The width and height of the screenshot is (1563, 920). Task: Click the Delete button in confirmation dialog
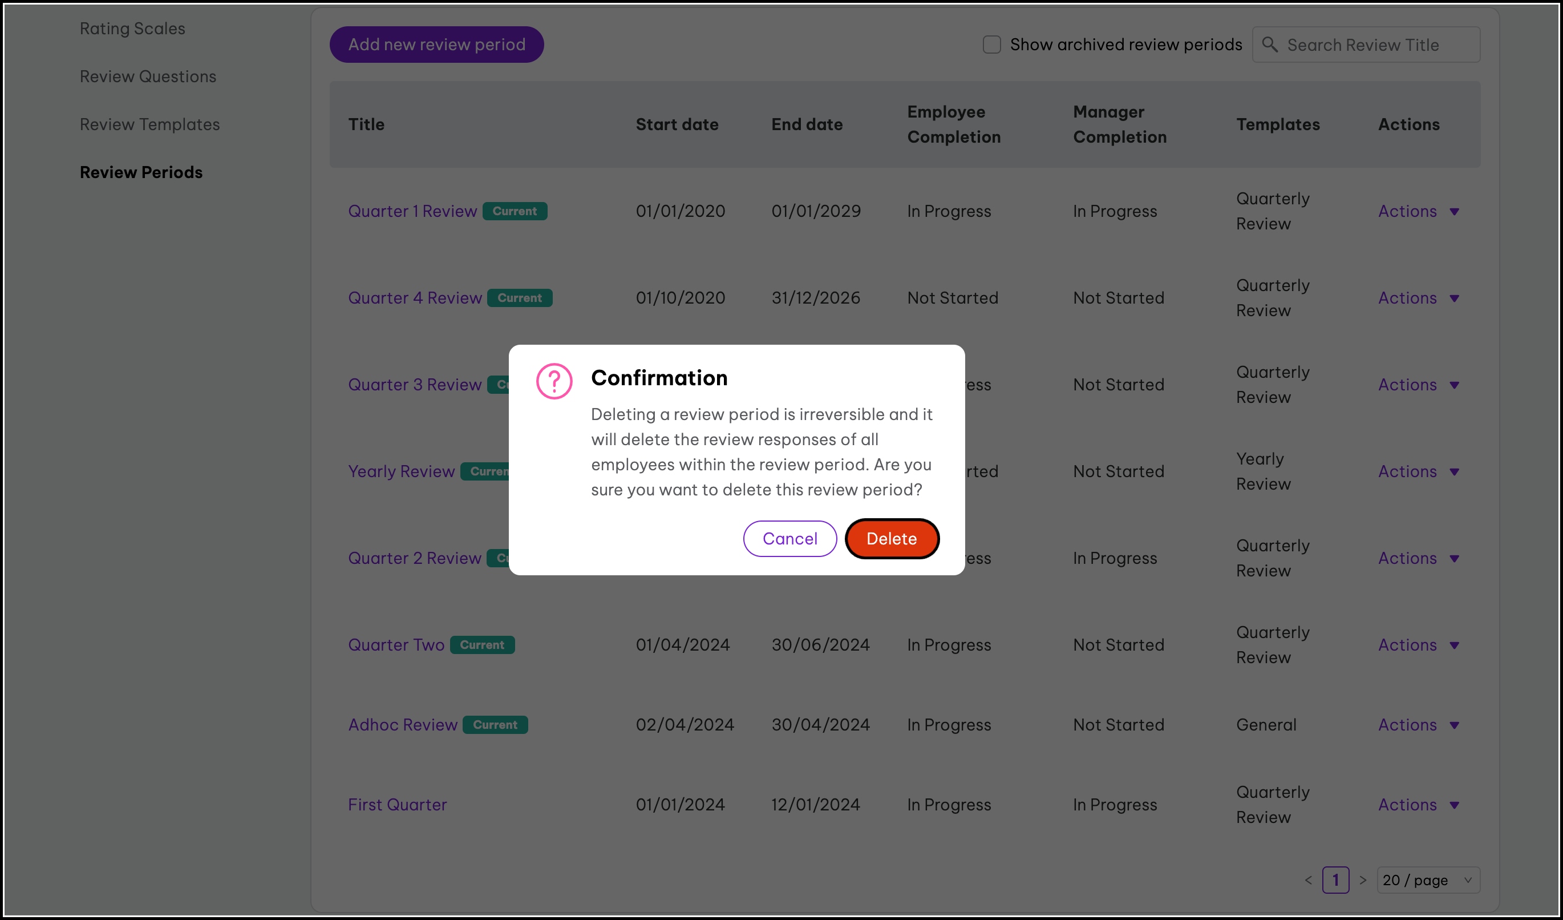891,539
